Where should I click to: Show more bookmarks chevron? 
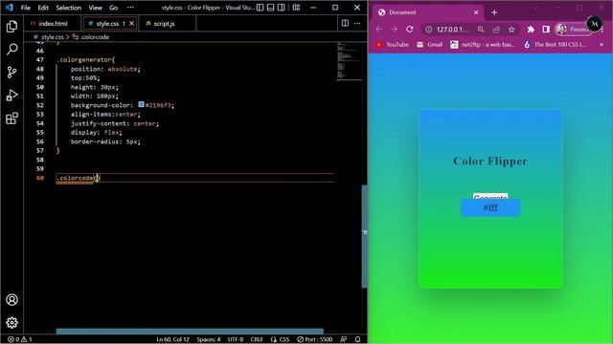602,45
